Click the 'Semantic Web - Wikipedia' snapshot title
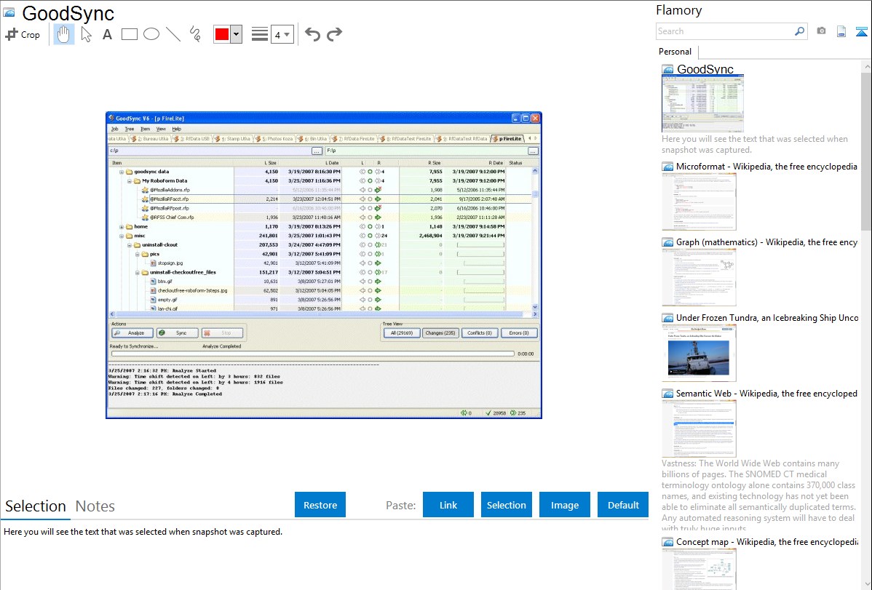 [767, 394]
